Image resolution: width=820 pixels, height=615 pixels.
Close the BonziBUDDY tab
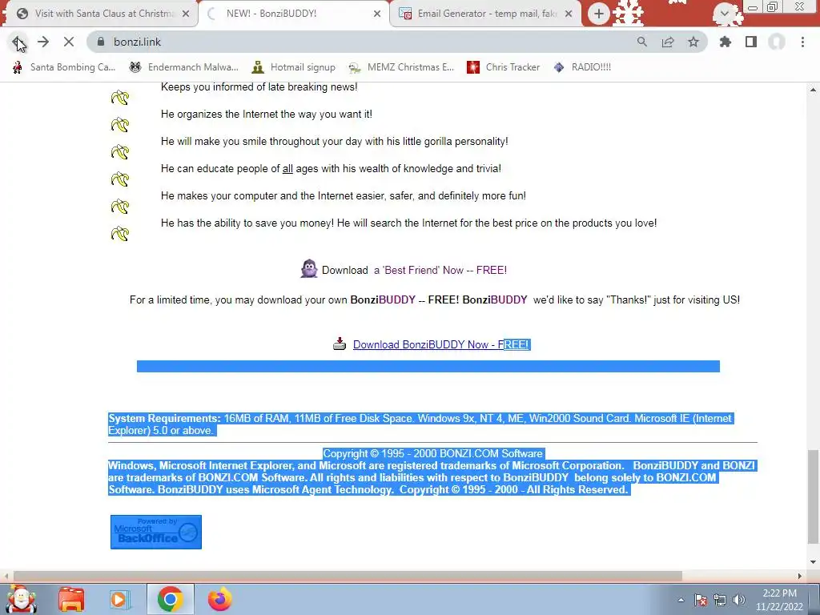pyautogui.click(x=377, y=14)
